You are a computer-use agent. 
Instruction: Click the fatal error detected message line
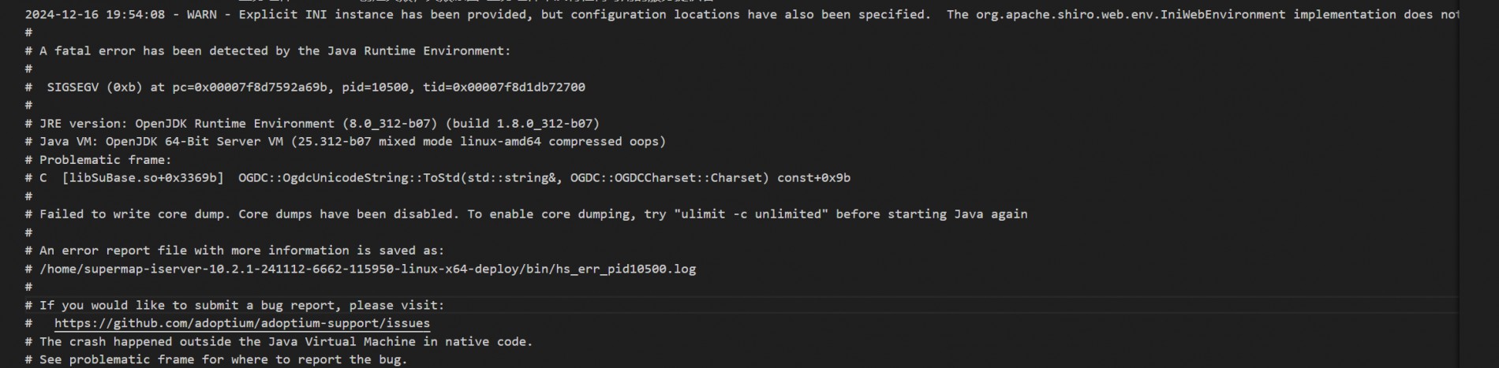point(268,51)
